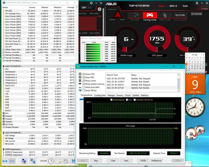This screenshot has height=167, width=209.
Task: Click Stress CPU chip icon in AIDA64
Action: (80, 74)
